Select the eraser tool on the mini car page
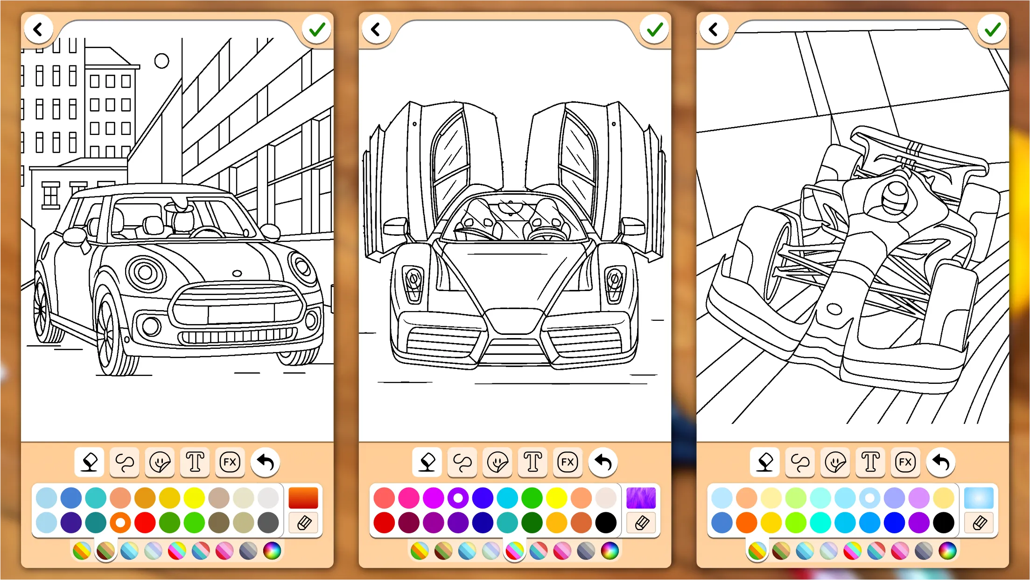1030x580 pixels. 89,462
